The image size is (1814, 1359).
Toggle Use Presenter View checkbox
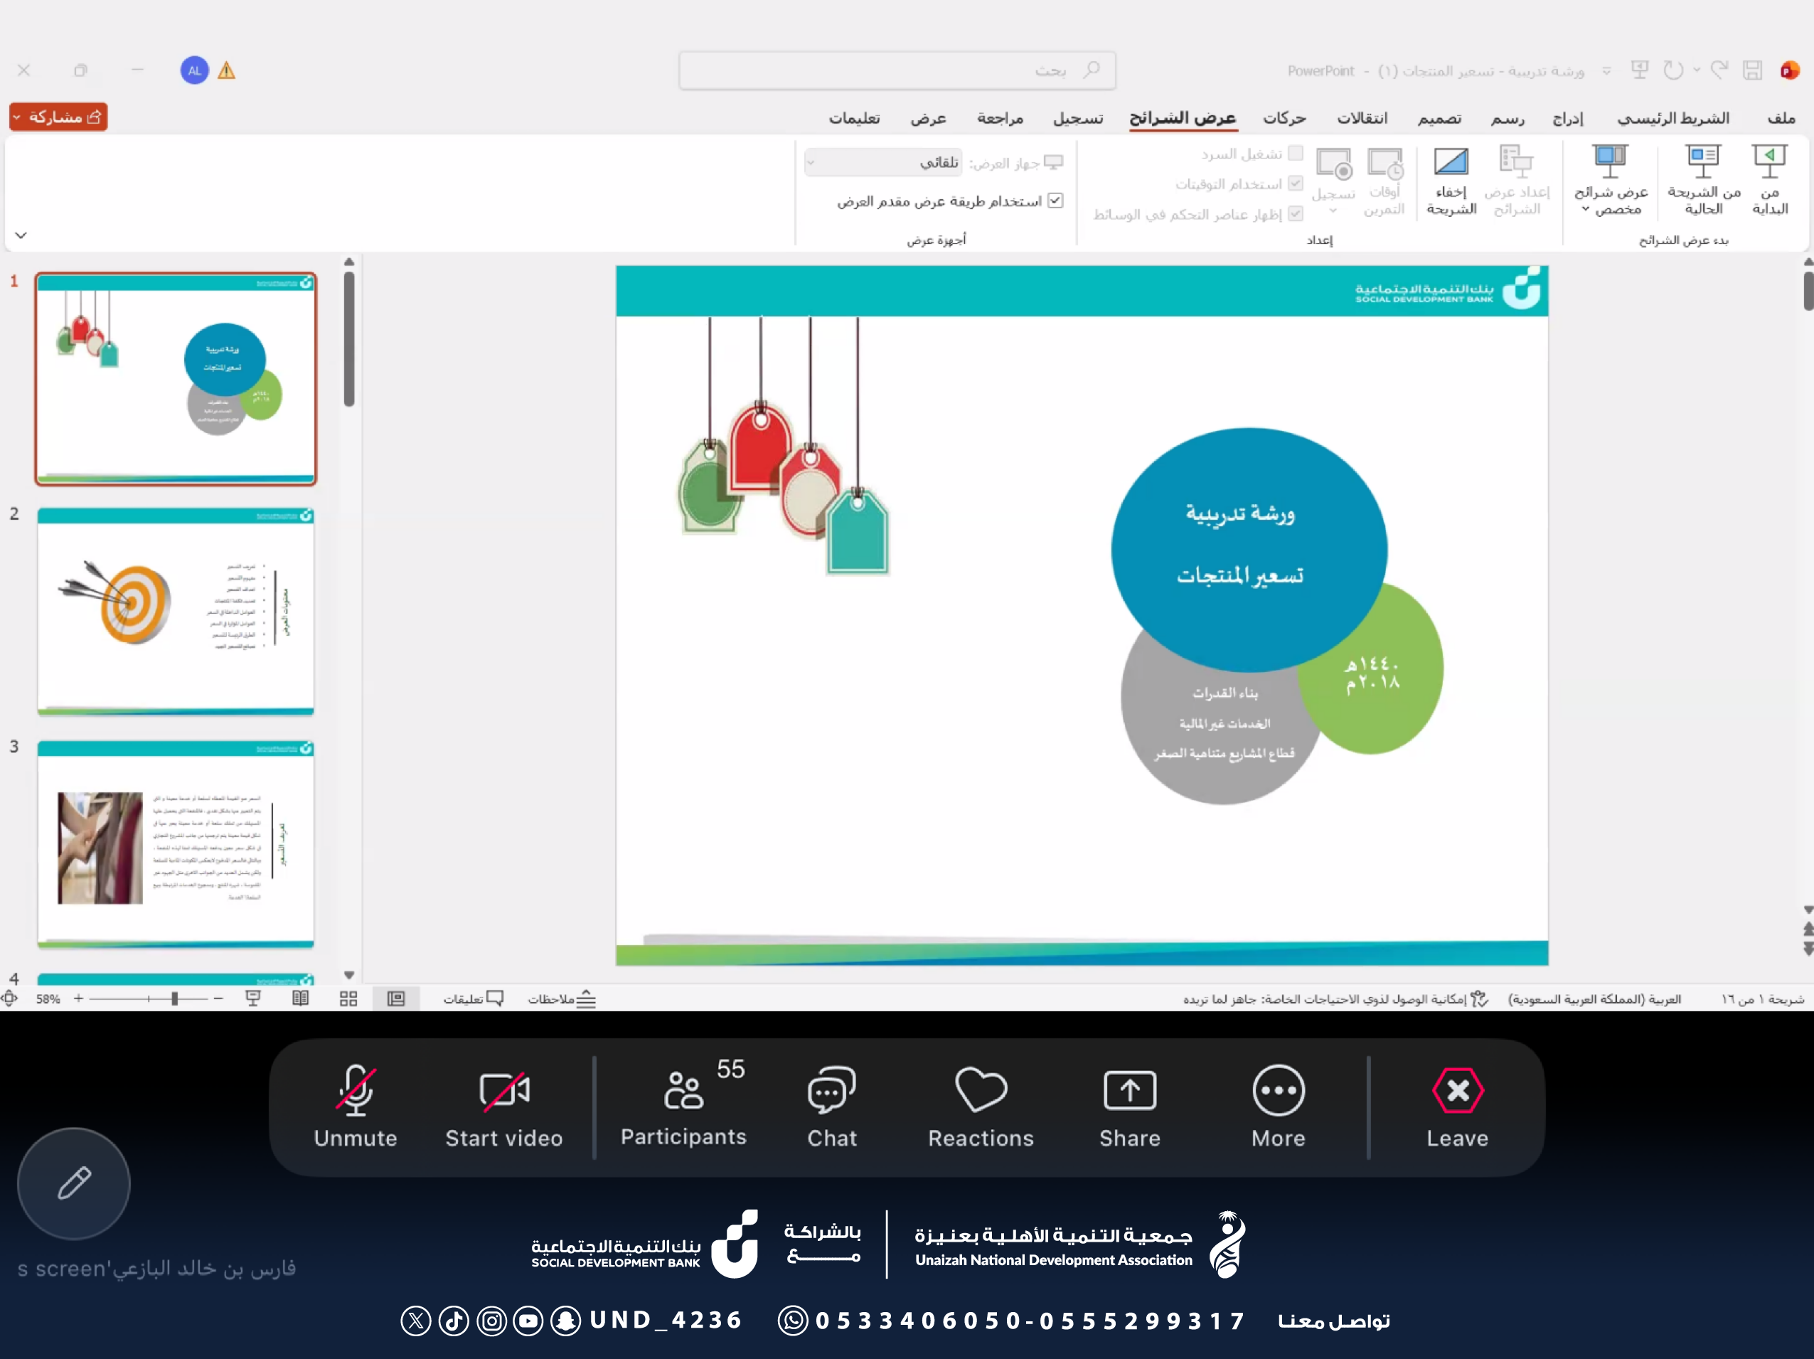[x=1055, y=200]
